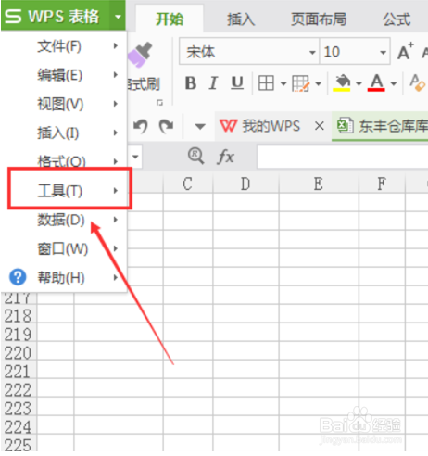The width and height of the screenshot is (428, 456).
Task: Select column F header
Action: [382, 184]
